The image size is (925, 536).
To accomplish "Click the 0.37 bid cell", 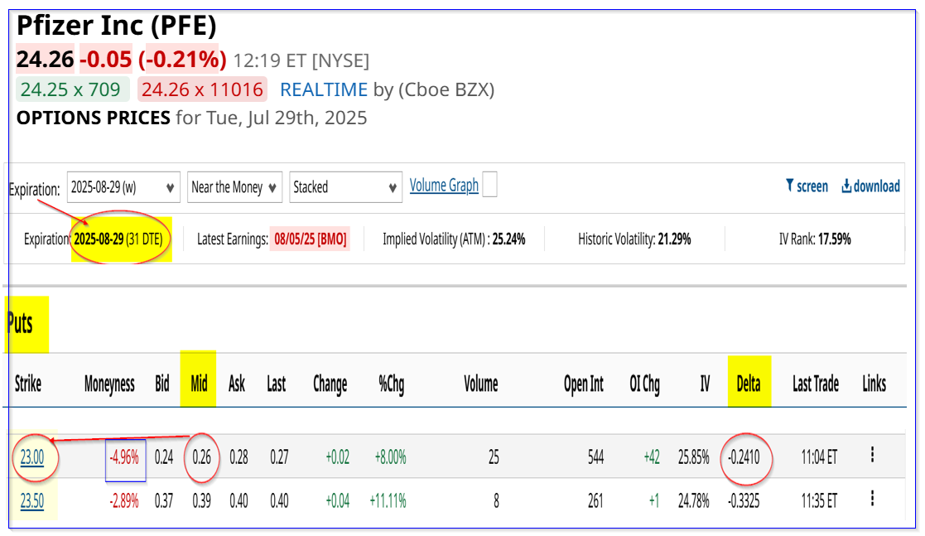I will [164, 501].
